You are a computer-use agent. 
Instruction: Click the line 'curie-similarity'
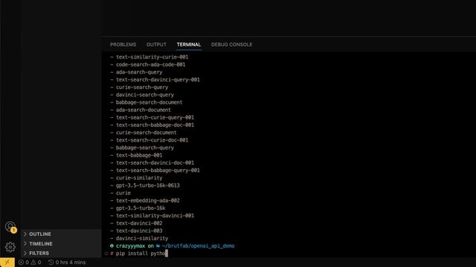(139, 178)
